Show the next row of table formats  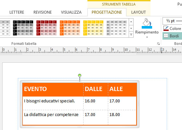(x=131, y=28)
